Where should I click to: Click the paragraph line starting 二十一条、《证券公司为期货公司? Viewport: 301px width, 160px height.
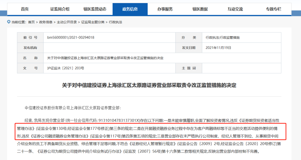click(139, 151)
